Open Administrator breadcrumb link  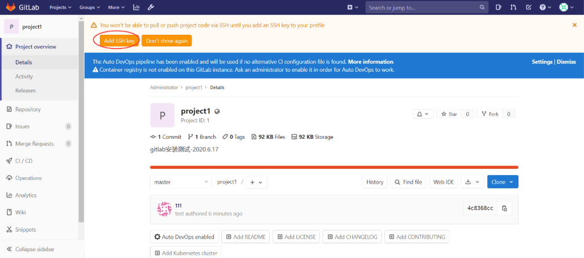164,88
